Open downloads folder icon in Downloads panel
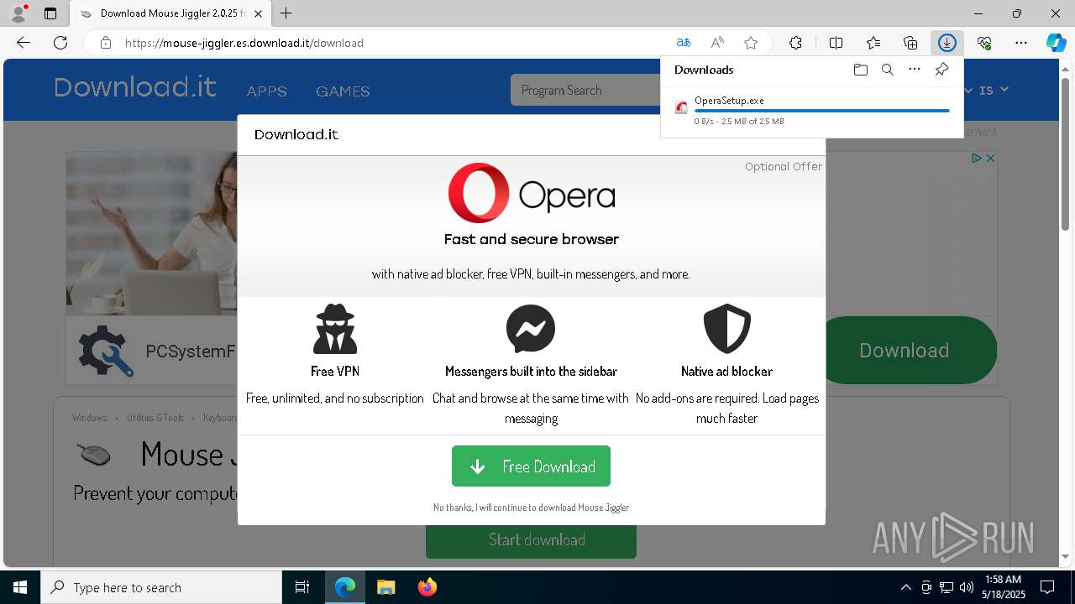The image size is (1075, 604). (860, 70)
